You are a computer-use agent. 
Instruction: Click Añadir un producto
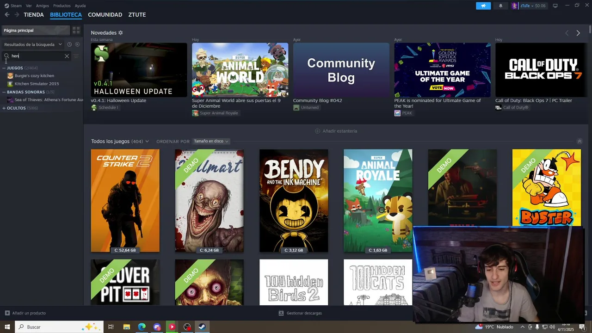coord(25,313)
